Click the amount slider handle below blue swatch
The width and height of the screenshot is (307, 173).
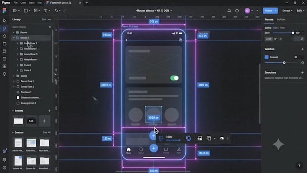coord(284,63)
